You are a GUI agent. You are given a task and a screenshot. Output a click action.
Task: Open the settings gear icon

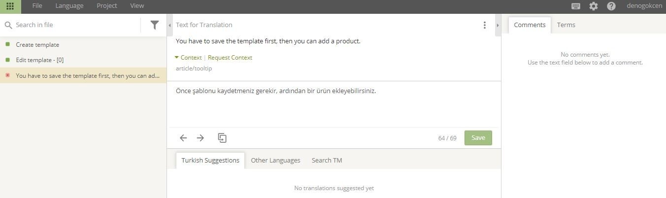[594, 6]
